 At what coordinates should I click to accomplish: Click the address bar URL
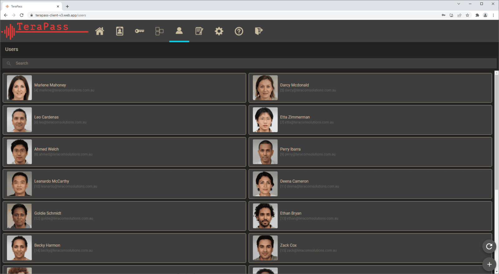click(61, 15)
